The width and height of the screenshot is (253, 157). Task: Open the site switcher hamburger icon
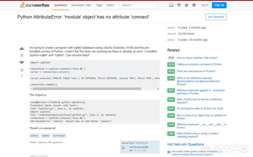pos(194,5)
